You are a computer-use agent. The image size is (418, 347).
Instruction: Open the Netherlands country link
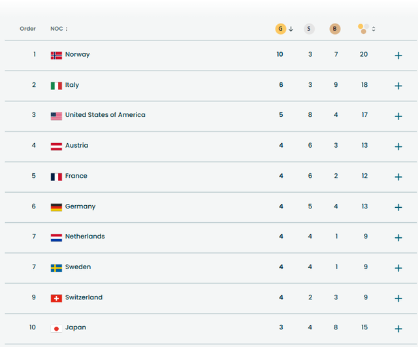coord(85,237)
